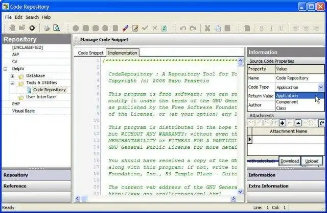Show the Repository panel bar at bottom left
The image size is (327, 213).
coord(36,175)
